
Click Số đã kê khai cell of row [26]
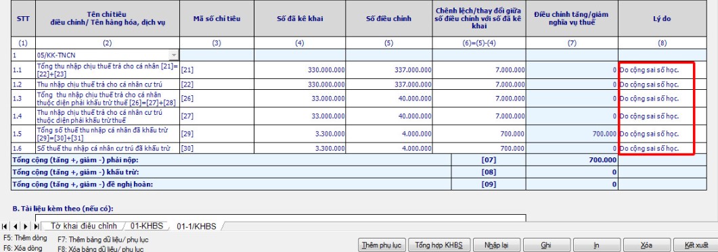pyautogui.click(x=300, y=99)
